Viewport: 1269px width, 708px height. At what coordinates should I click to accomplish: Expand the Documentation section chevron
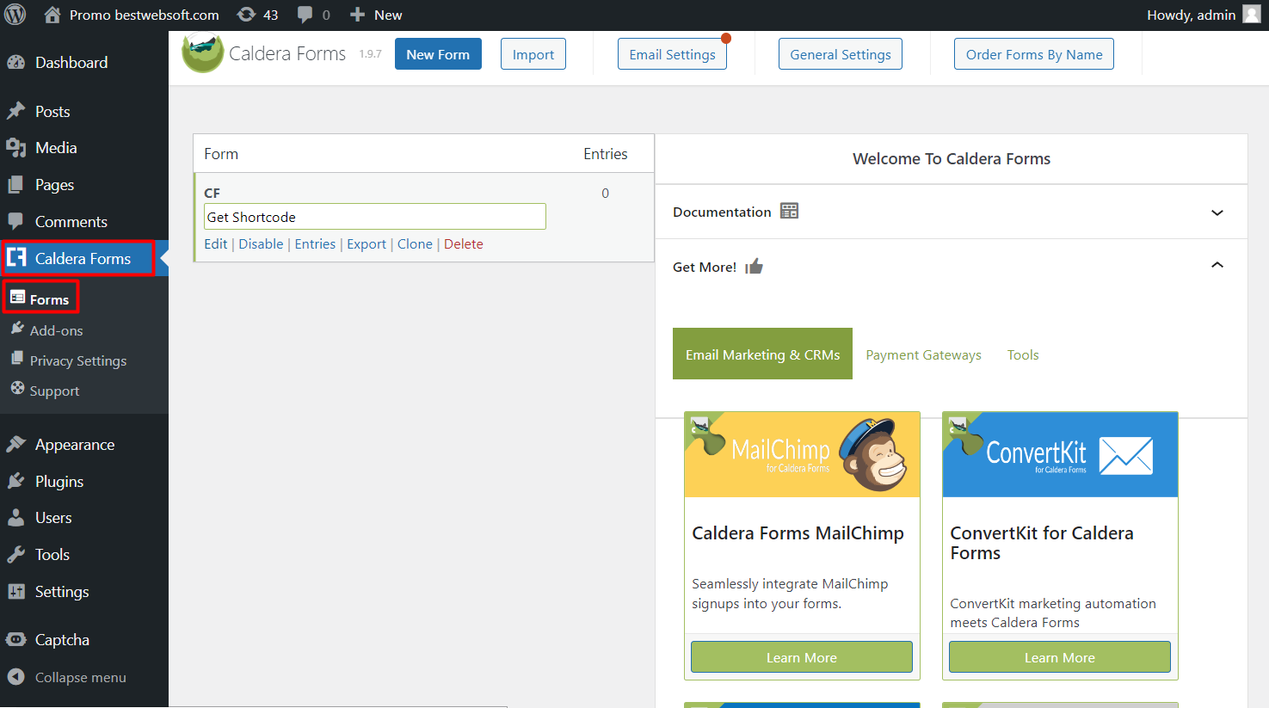point(1217,212)
